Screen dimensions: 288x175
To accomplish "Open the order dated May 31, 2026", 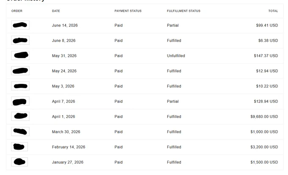I will click(20, 55).
